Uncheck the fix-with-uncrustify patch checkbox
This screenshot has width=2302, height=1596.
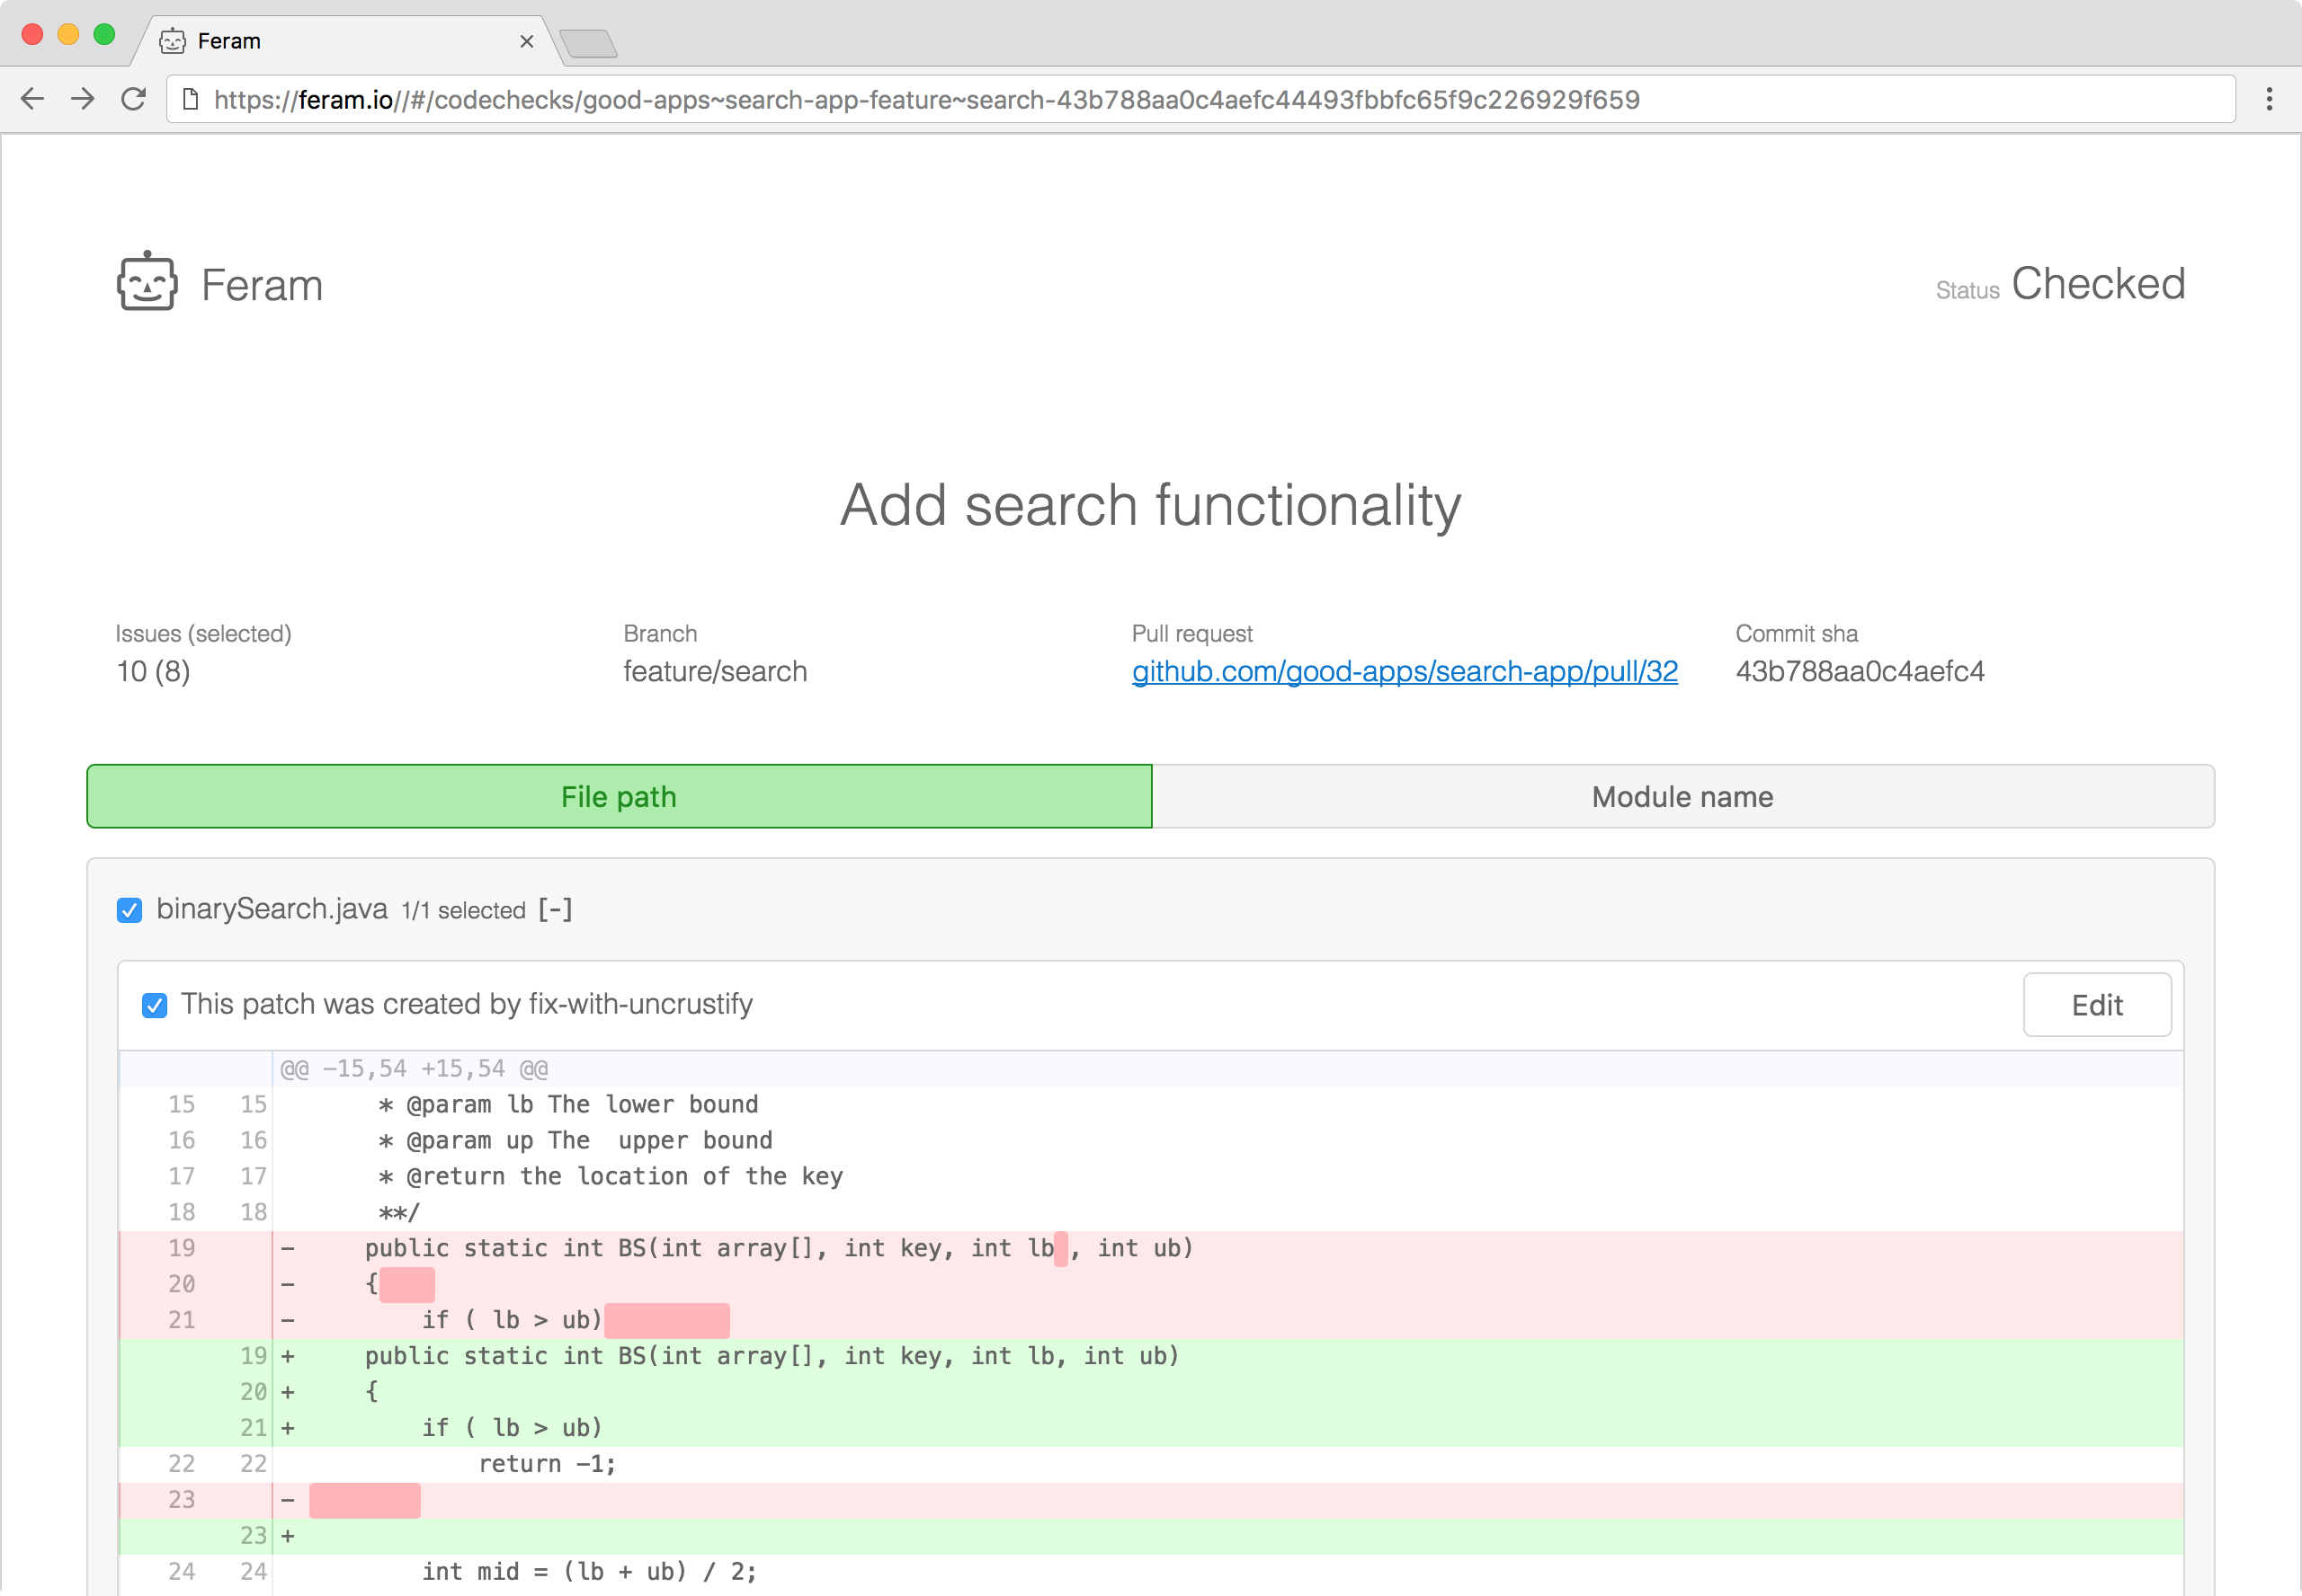[x=154, y=1005]
